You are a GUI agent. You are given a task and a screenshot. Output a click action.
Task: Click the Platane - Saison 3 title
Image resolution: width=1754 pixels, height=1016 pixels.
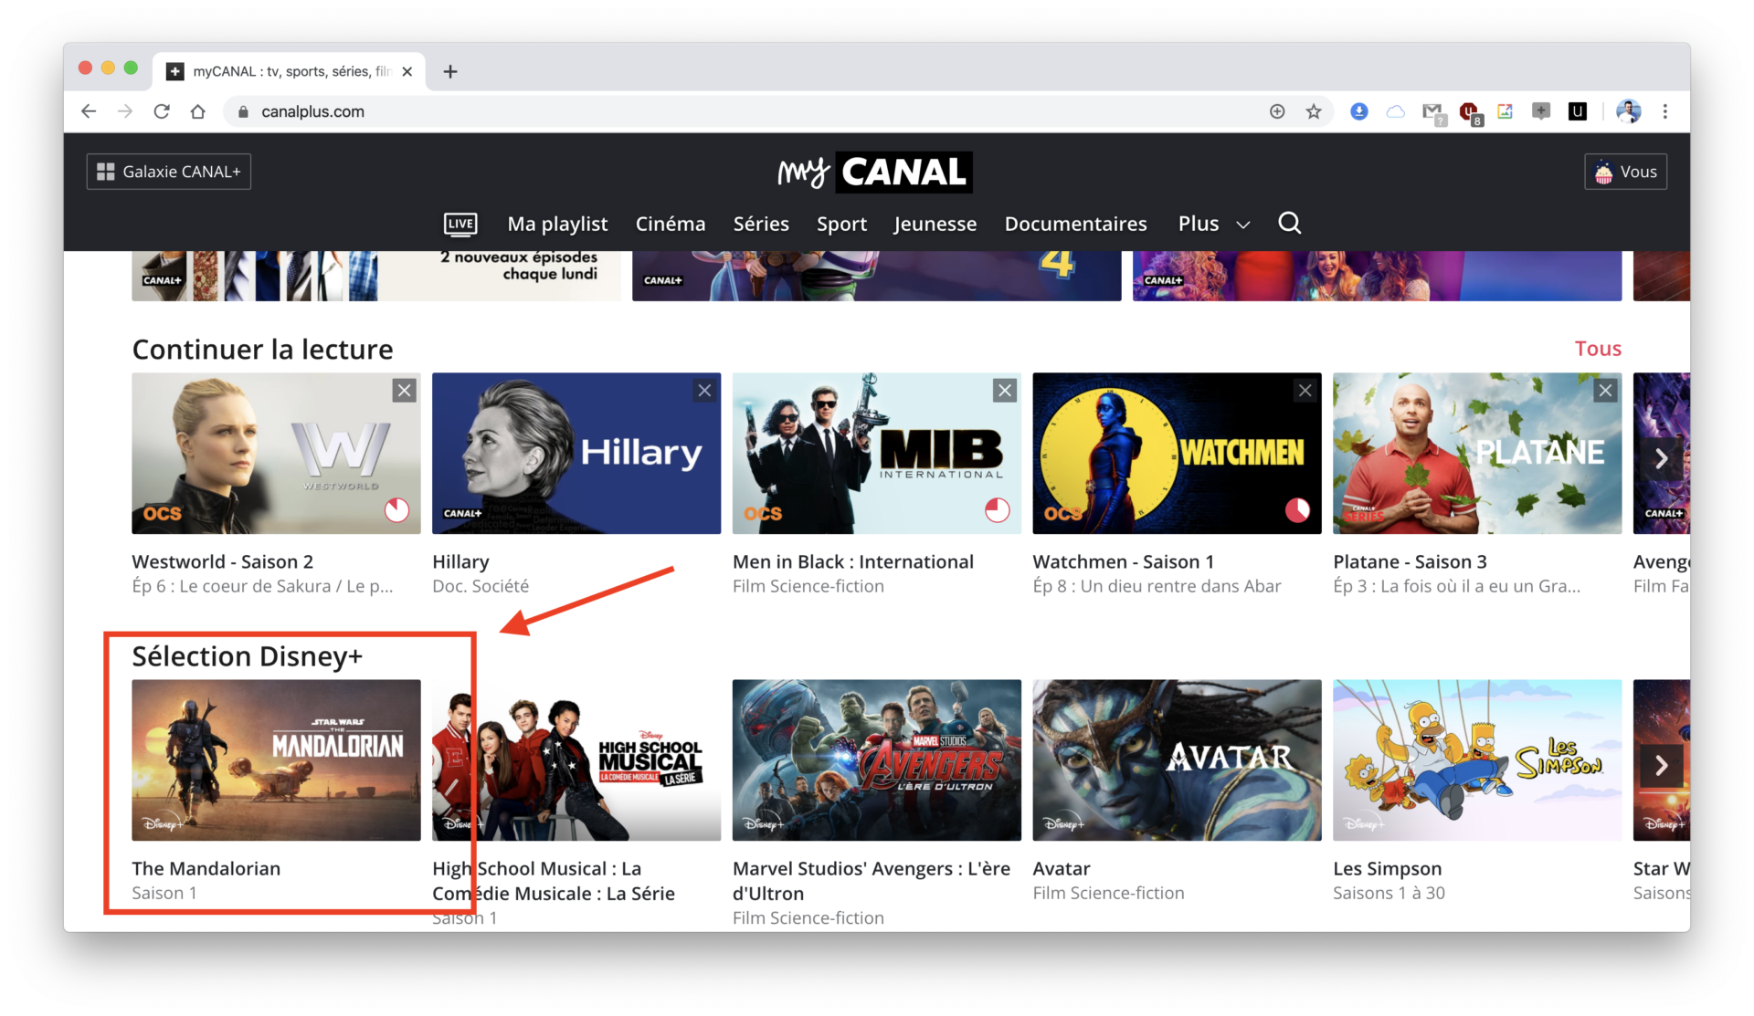1410,561
